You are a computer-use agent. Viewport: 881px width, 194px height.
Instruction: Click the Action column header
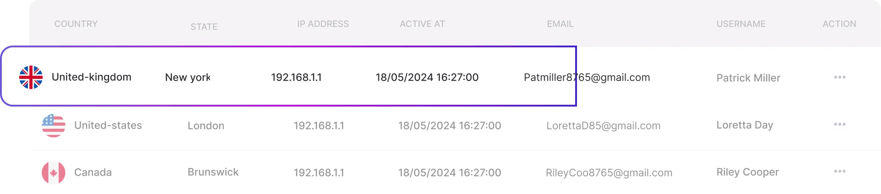point(839,24)
